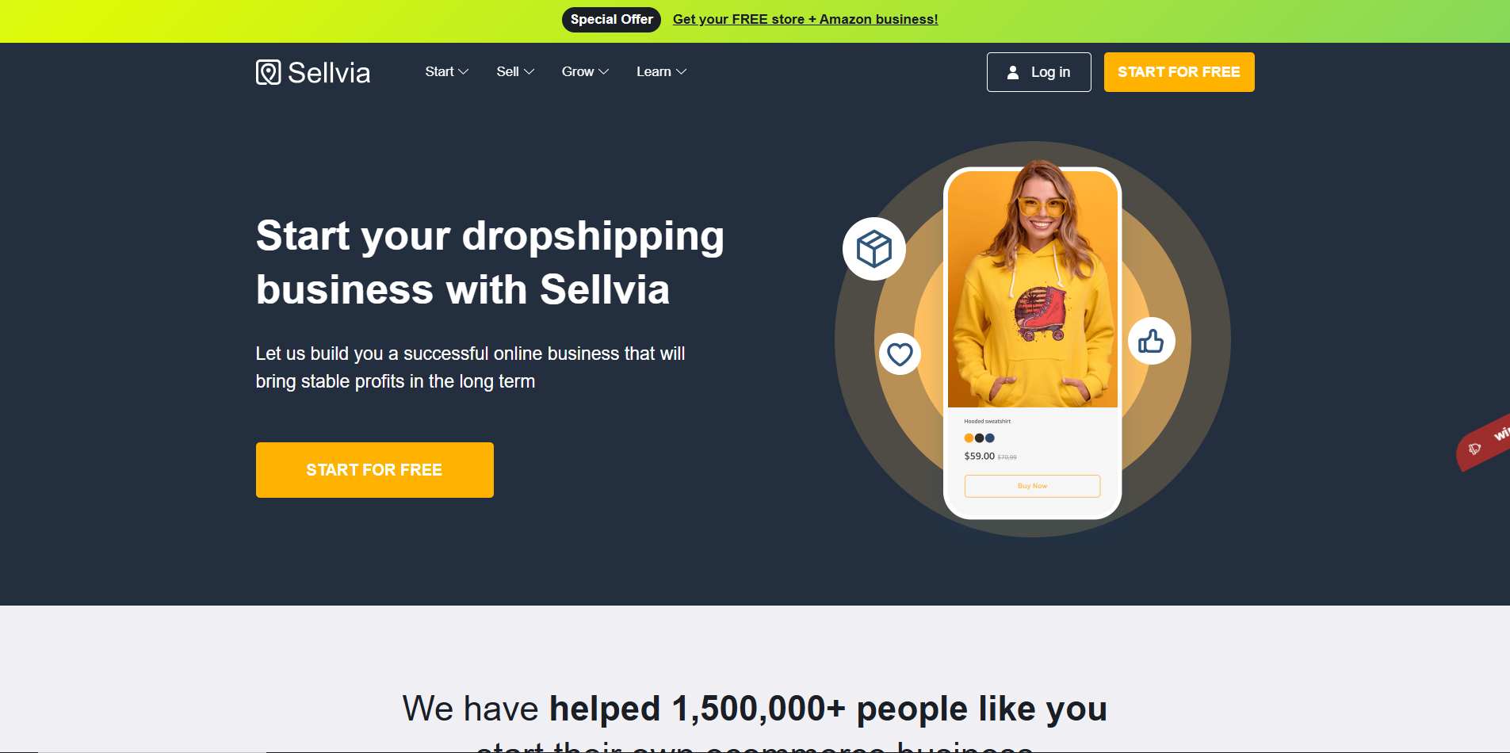Open the Learn navigation menu
This screenshot has height=753, width=1510.
click(661, 71)
